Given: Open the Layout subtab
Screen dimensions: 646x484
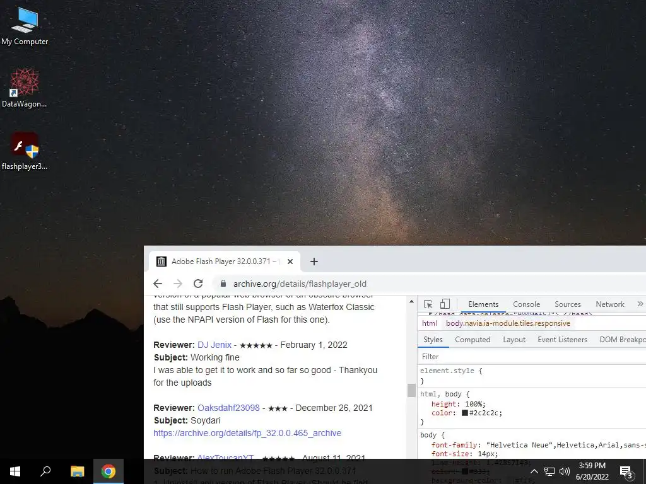Looking at the screenshot, I should [514, 340].
